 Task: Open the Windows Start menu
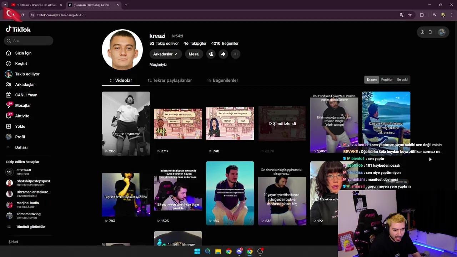(197, 251)
